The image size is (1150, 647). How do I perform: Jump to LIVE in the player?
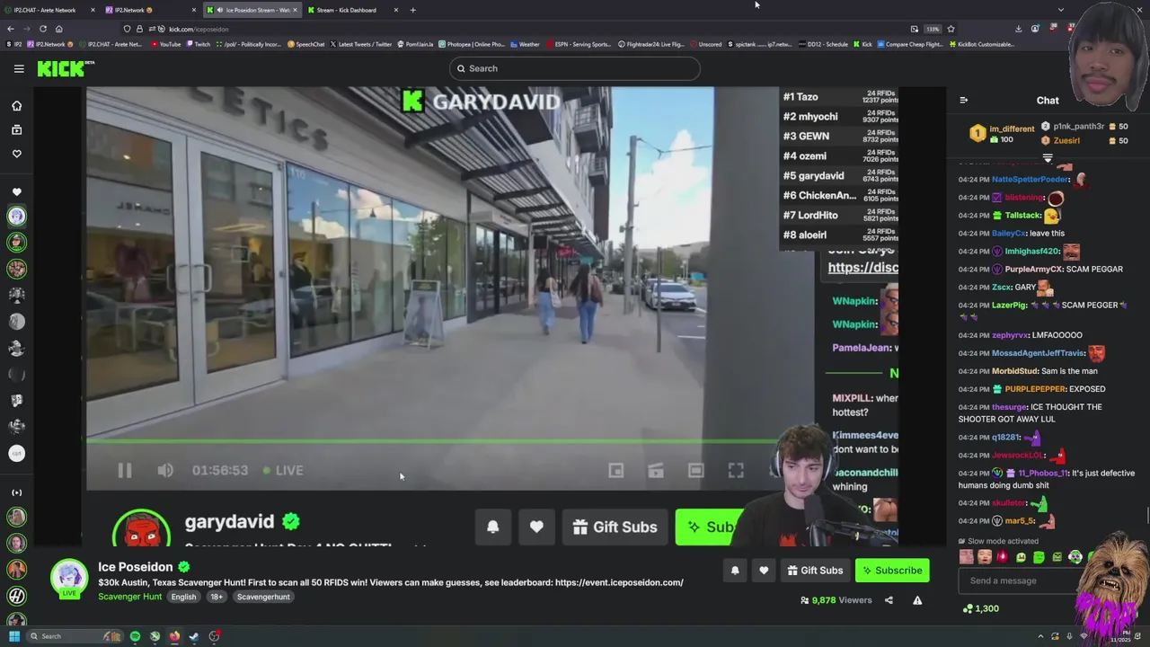click(283, 470)
